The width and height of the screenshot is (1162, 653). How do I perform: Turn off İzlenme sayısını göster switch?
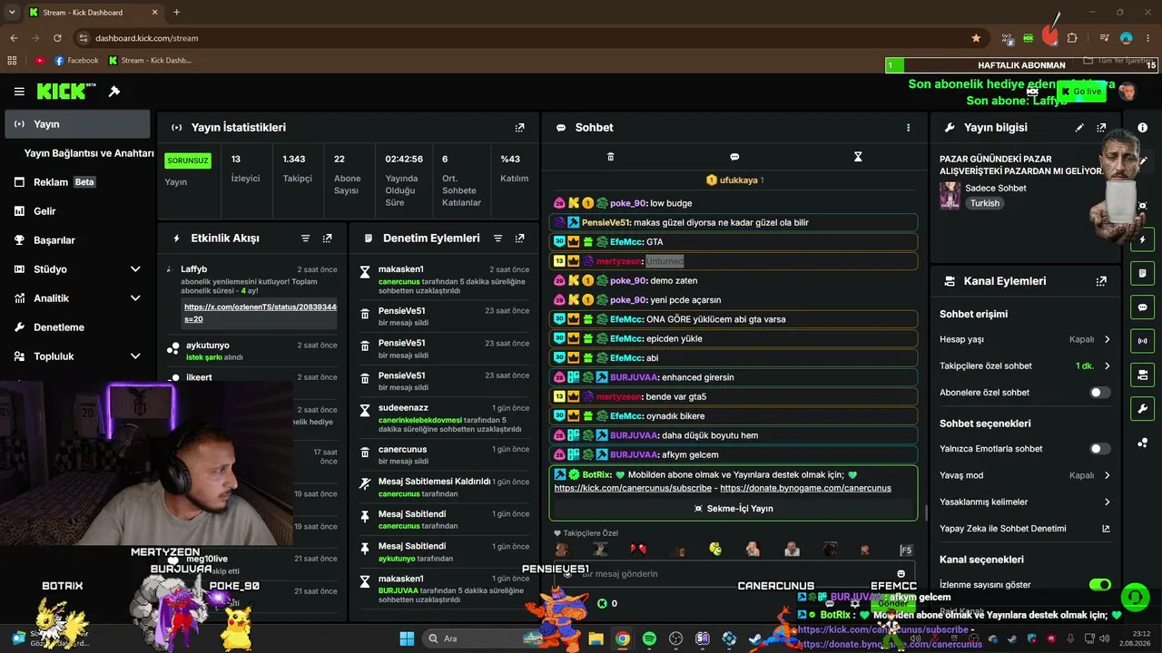[1099, 585]
